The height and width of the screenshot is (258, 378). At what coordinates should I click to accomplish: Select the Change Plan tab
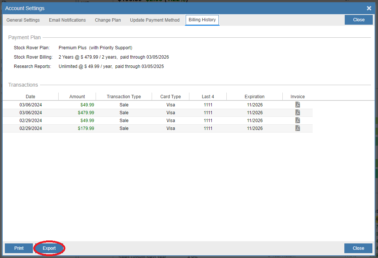tap(108, 20)
